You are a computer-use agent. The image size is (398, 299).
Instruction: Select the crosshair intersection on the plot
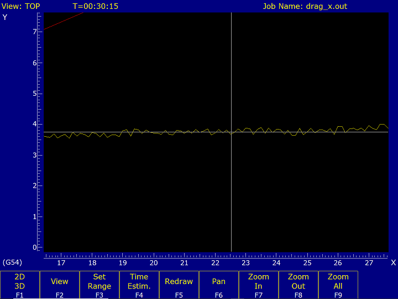231,132
